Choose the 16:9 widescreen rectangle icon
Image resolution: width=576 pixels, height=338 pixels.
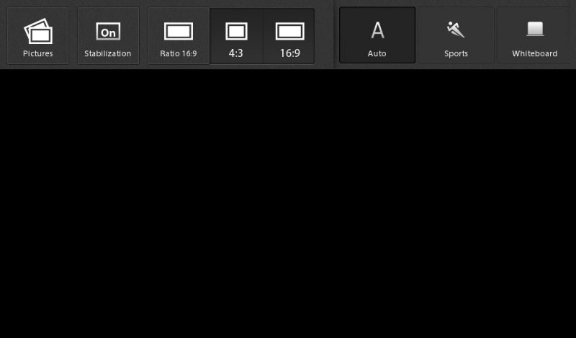[x=290, y=31]
